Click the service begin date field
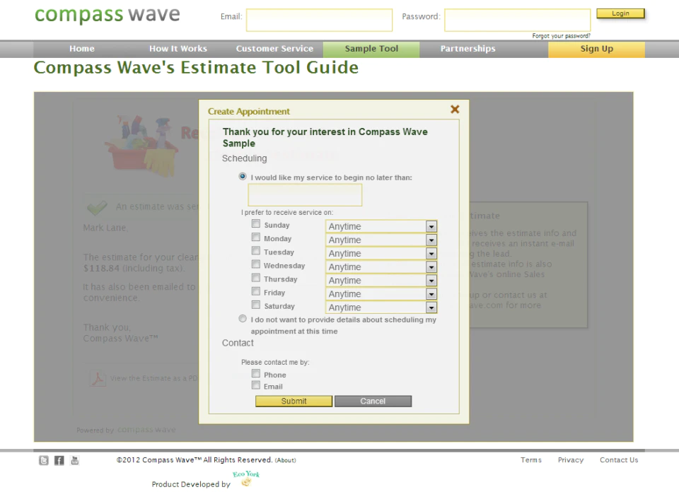Screen dimensions: 679x492 click(305, 195)
